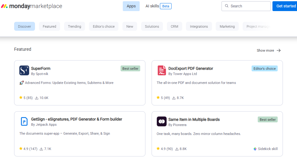Click the rocket emoji in SuperForm description
Viewport: 297px width, 166px height.
pyautogui.click(x=21, y=83)
